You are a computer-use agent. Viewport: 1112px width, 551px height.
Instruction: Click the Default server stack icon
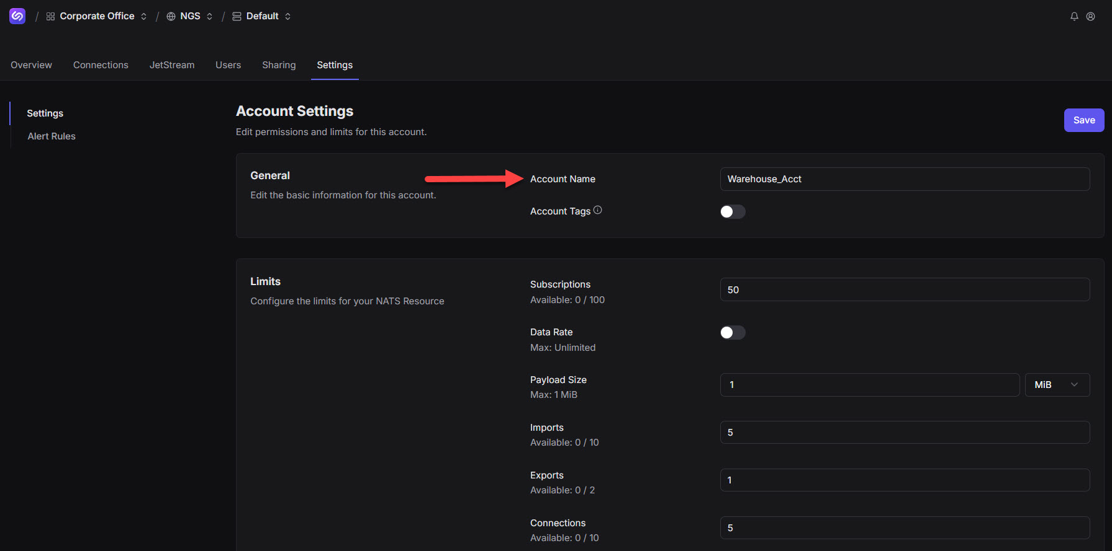(x=237, y=17)
